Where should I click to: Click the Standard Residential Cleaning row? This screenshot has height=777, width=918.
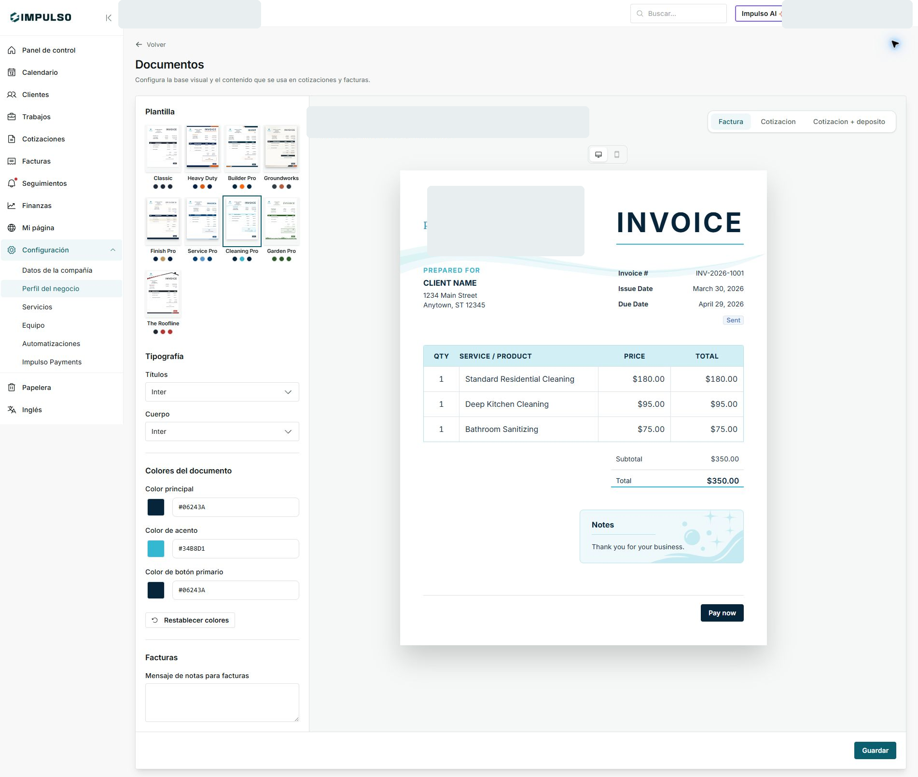pos(583,379)
